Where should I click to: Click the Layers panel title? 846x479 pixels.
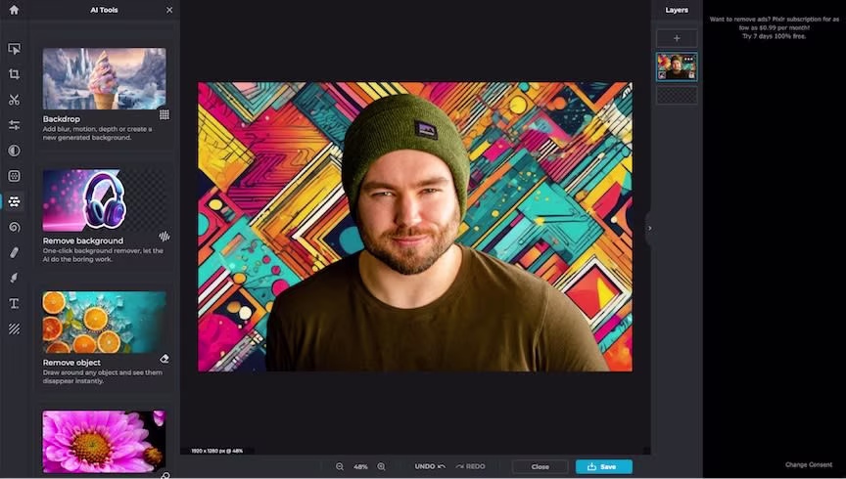677,10
